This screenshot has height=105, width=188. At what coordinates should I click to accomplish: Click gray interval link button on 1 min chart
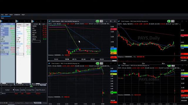[101, 21]
